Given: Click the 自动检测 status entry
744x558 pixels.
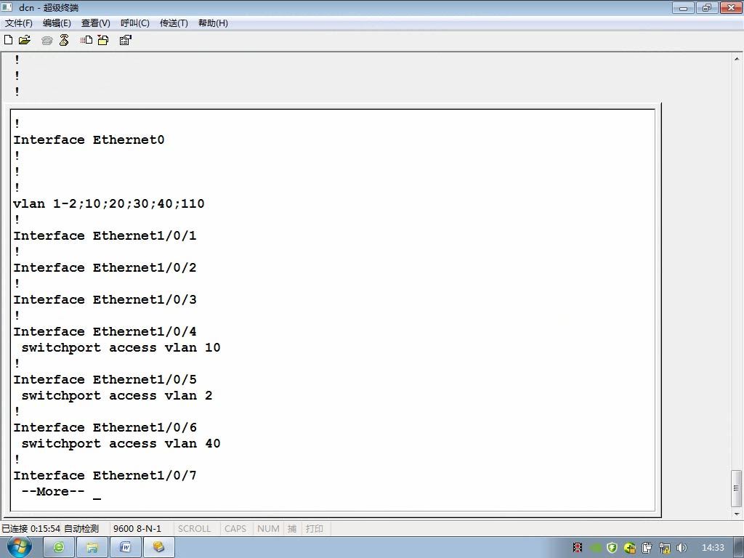Looking at the screenshot, I should coord(81,528).
